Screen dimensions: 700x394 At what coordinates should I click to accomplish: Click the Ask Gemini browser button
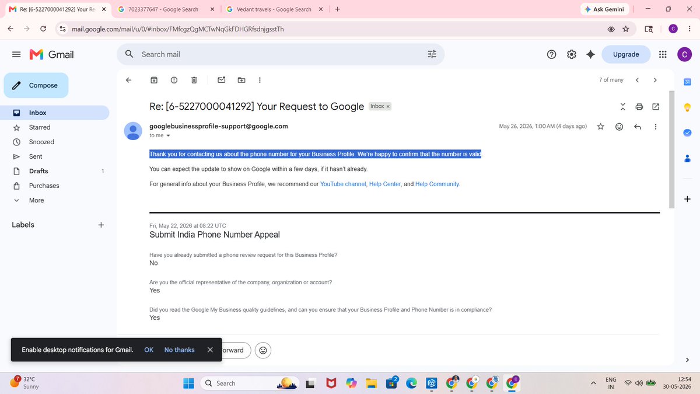click(605, 9)
